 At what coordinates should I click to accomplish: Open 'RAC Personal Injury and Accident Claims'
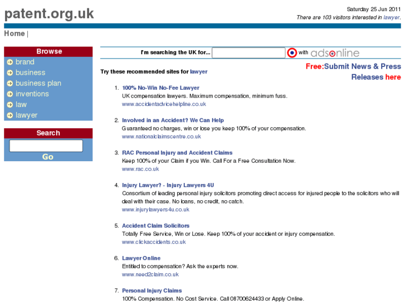(x=177, y=153)
